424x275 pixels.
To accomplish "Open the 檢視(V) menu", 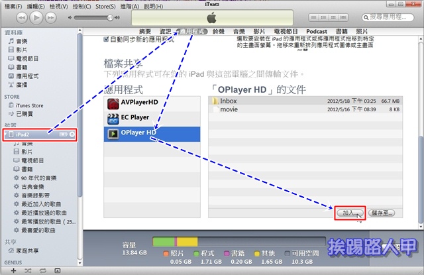I will point(59,7).
